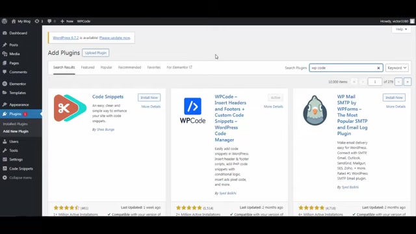Switch to Popular tab
416x234 pixels.
coord(106,68)
